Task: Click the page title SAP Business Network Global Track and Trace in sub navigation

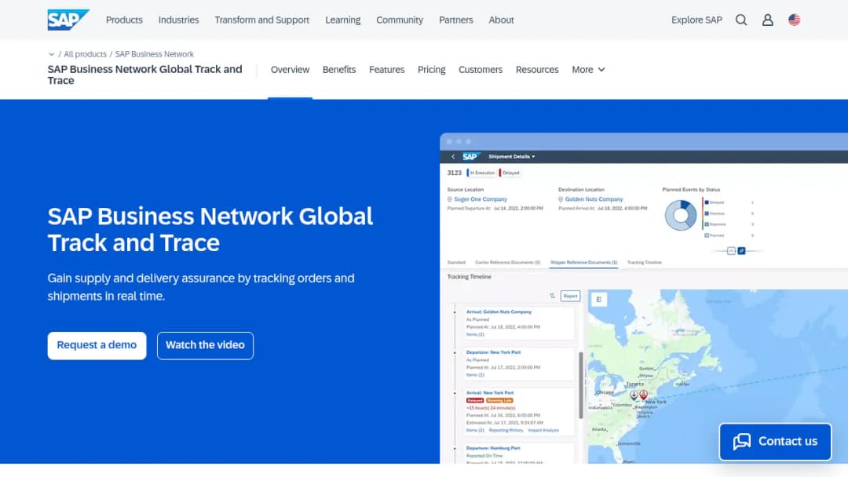Action: [145, 75]
